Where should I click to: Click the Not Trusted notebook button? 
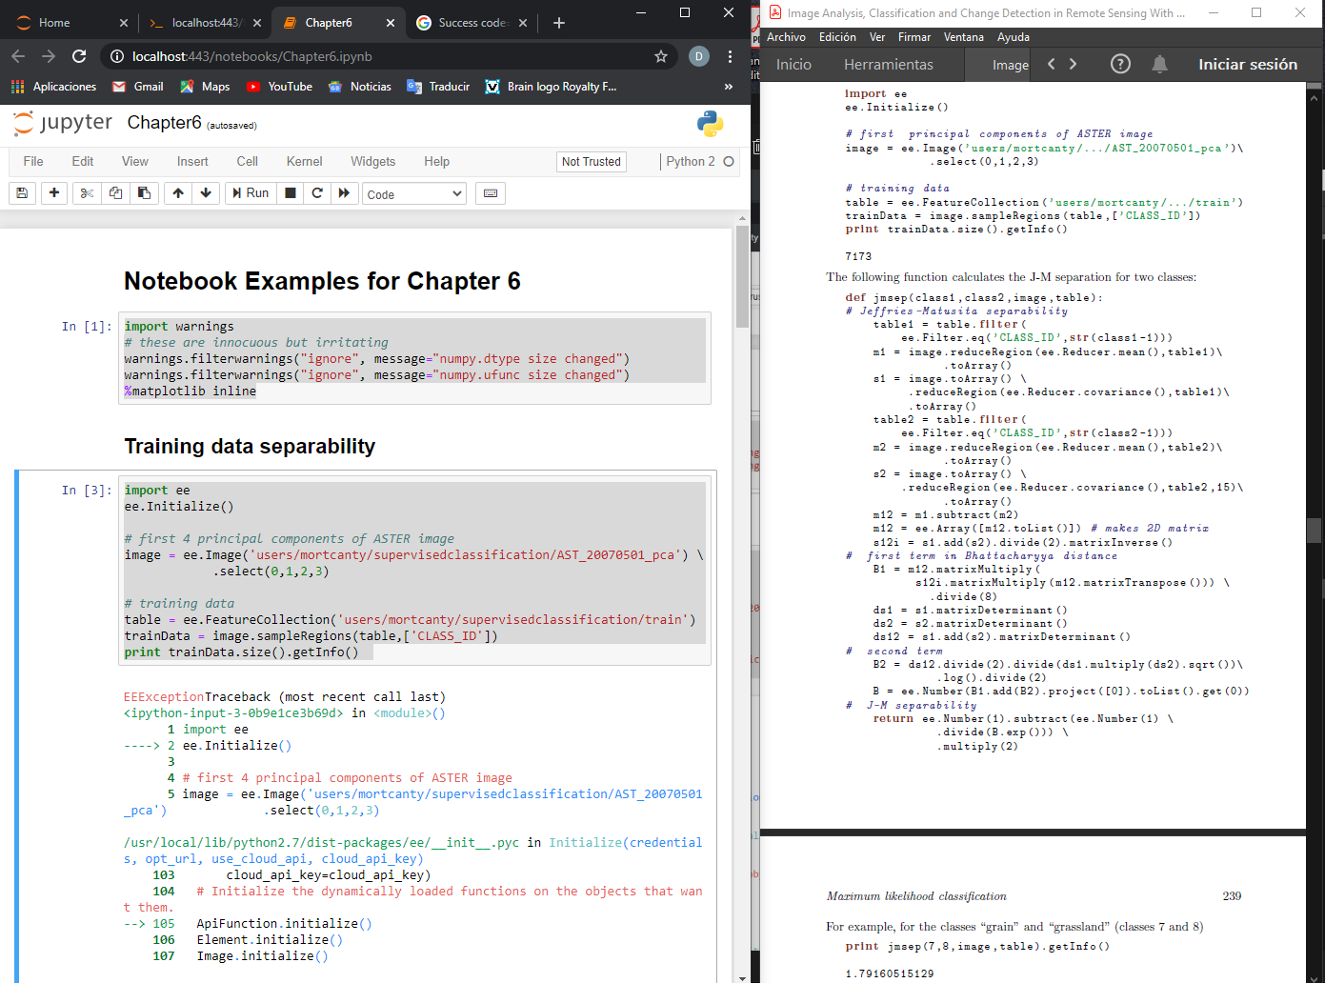[x=591, y=162]
